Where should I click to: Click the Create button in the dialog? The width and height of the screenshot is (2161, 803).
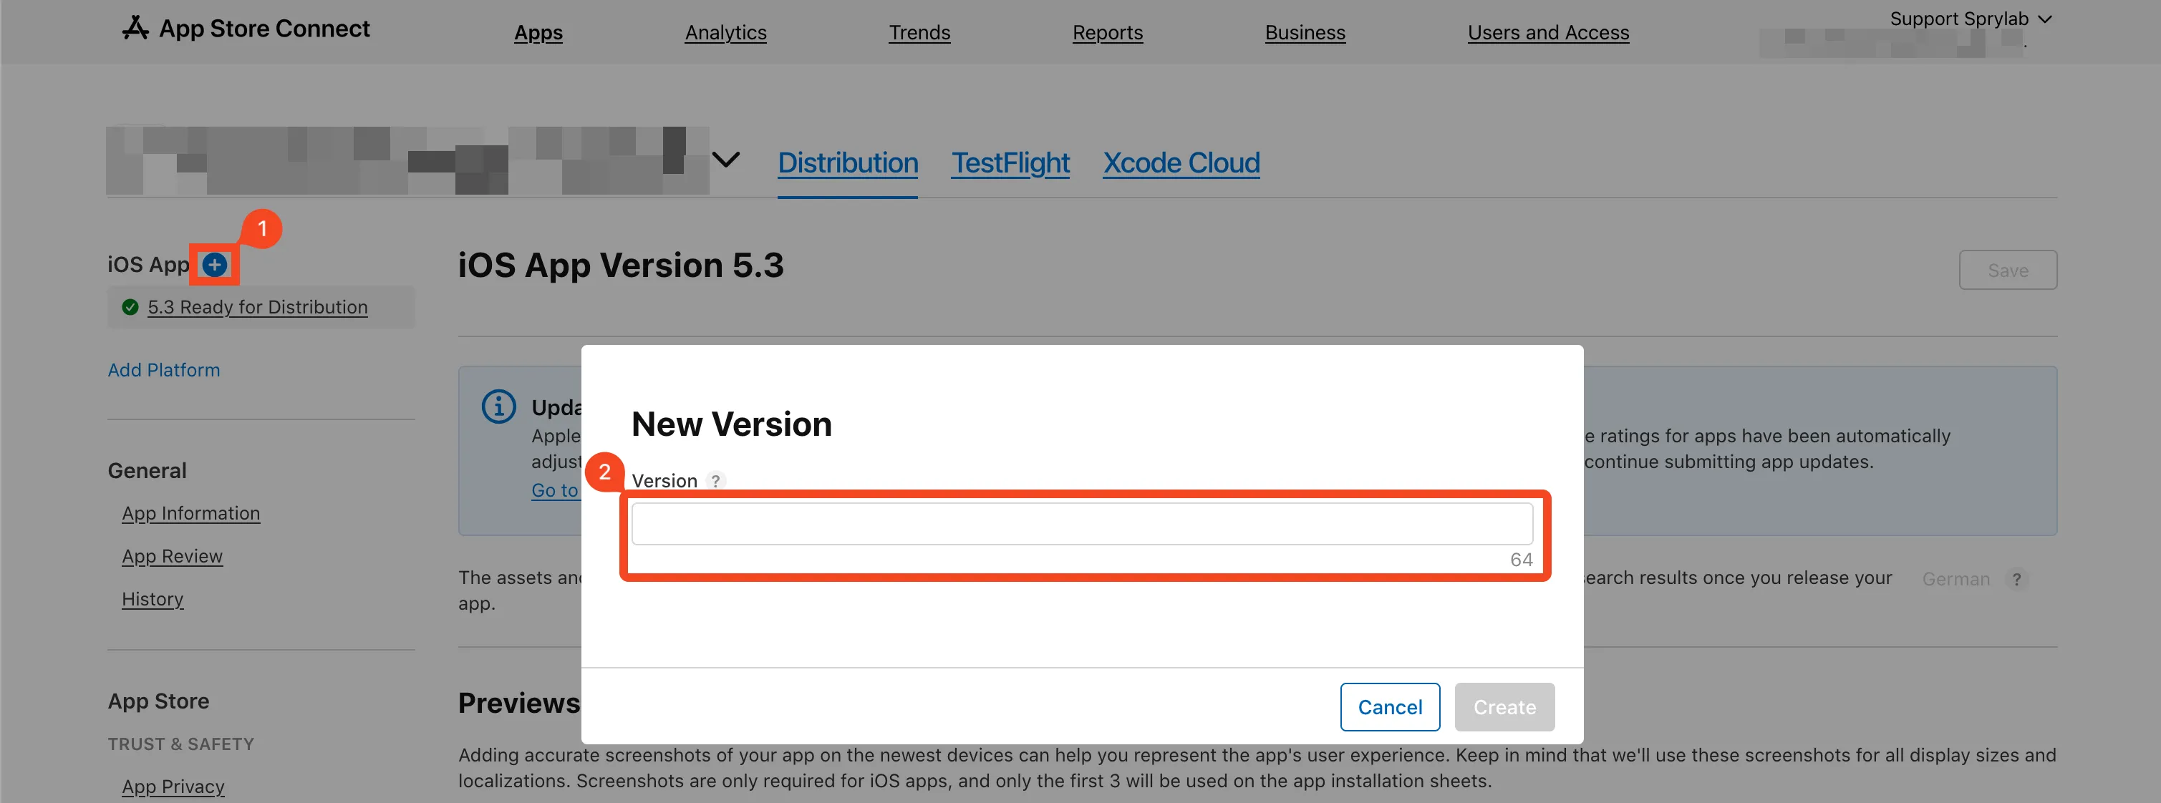pos(1504,706)
